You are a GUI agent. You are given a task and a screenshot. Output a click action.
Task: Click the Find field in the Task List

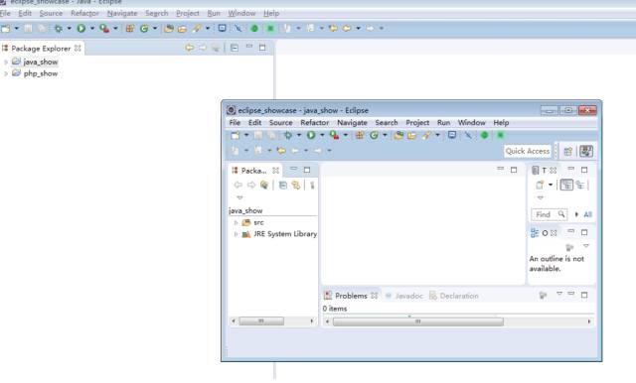[x=549, y=214]
